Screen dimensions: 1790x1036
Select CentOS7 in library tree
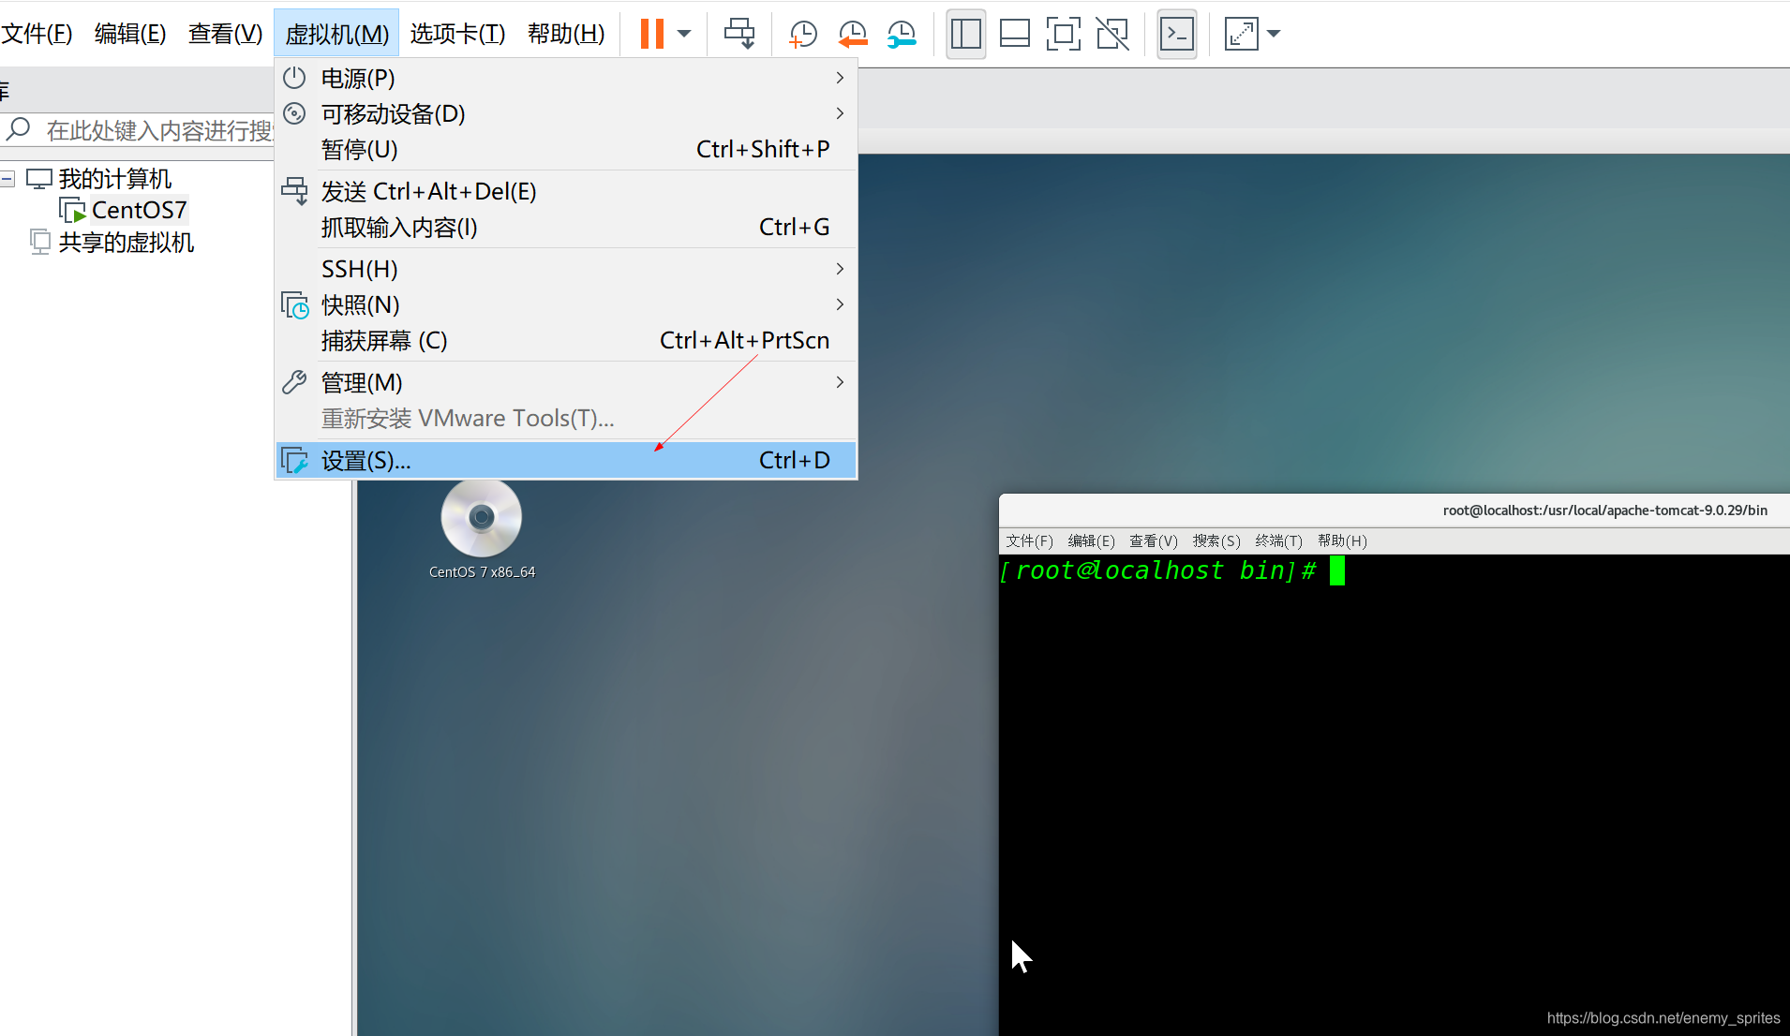tap(139, 210)
